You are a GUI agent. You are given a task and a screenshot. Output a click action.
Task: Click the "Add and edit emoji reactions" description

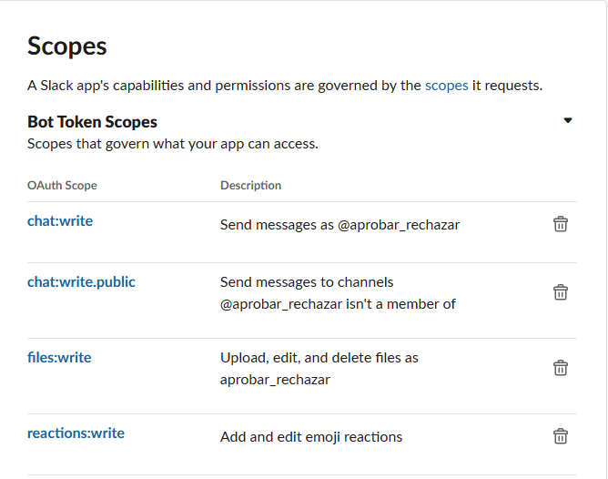311,437
